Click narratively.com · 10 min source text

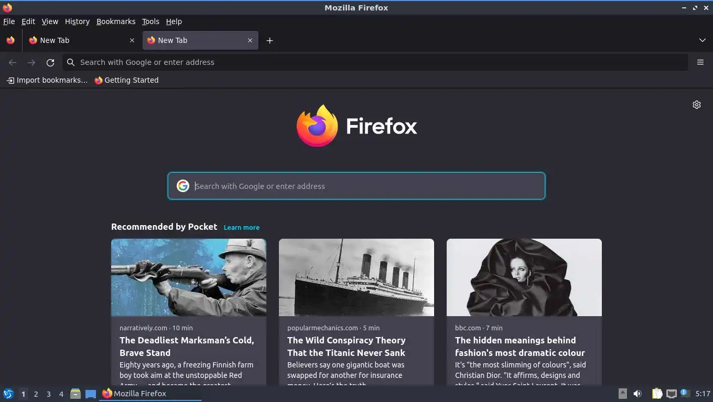point(156,328)
